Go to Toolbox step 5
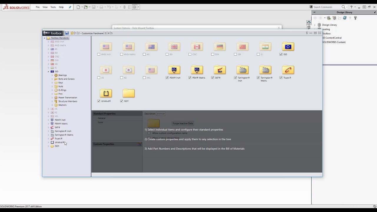Viewport: 377px width, 212px height. pyautogui.click(x=112, y=33)
